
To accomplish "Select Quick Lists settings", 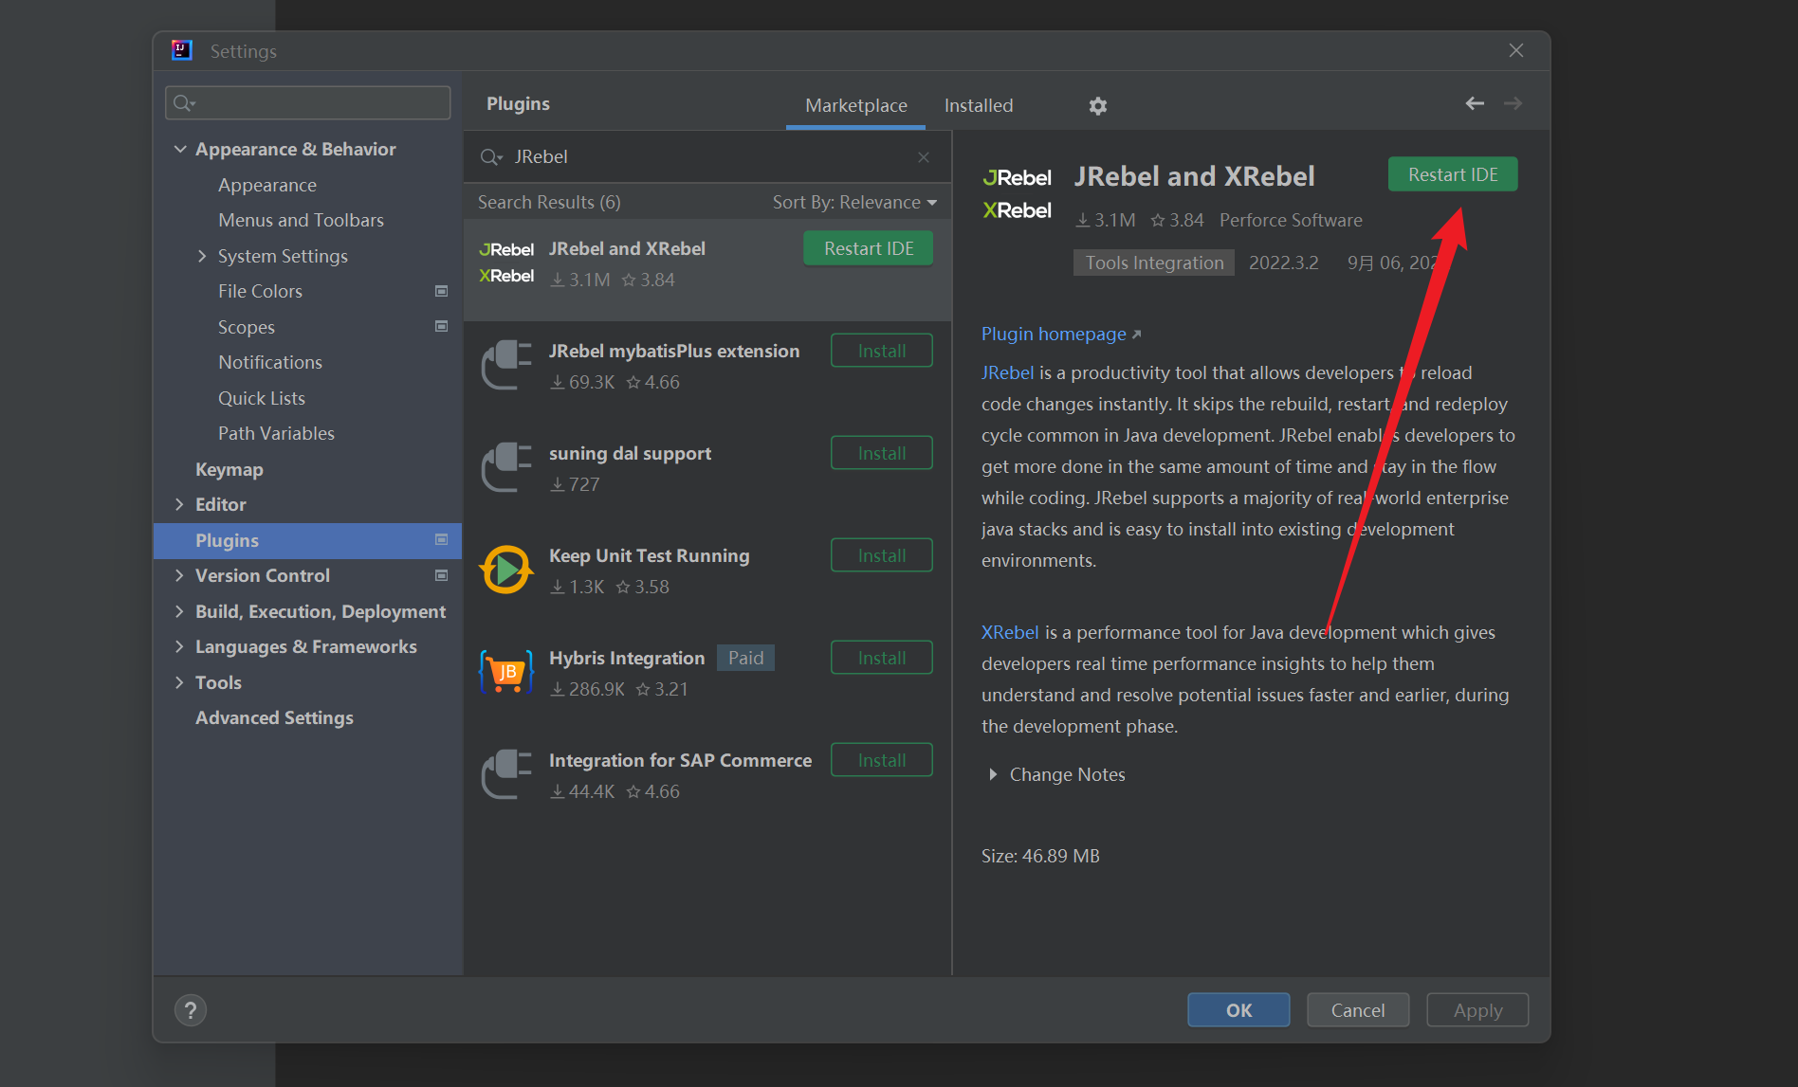I will point(262,398).
